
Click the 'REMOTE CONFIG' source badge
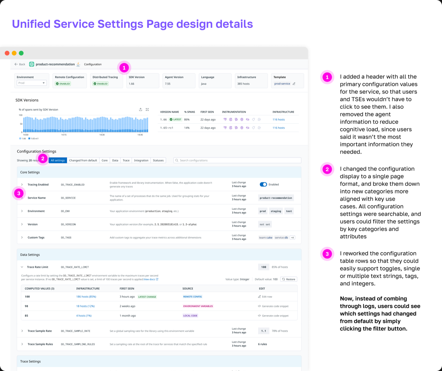pos(192,297)
